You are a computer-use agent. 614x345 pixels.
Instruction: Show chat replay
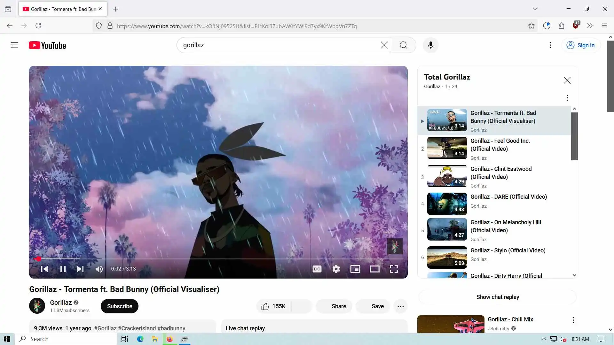tap(497, 297)
